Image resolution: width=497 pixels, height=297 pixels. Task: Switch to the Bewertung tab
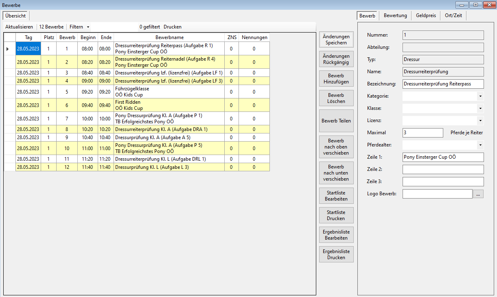[x=395, y=15]
